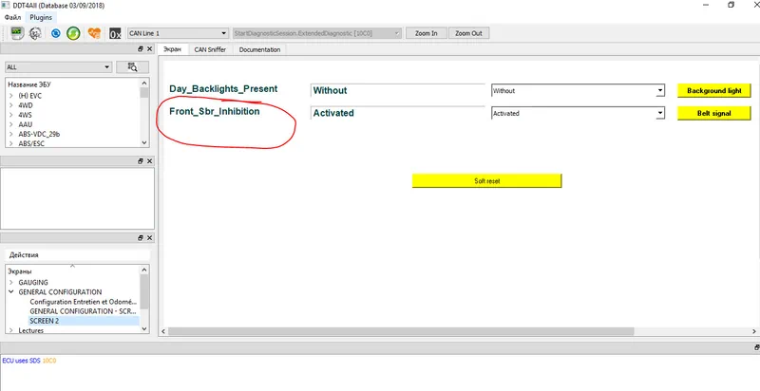Click the yellow Belt signal button

(714, 113)
